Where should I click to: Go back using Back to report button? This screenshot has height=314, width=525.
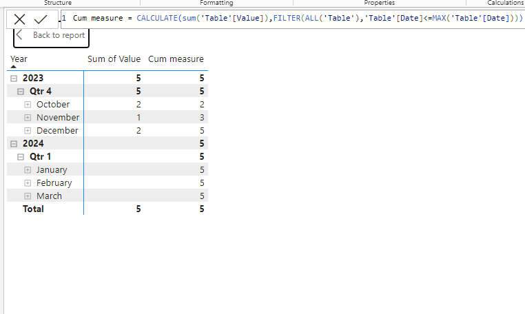tap(51, 36)
